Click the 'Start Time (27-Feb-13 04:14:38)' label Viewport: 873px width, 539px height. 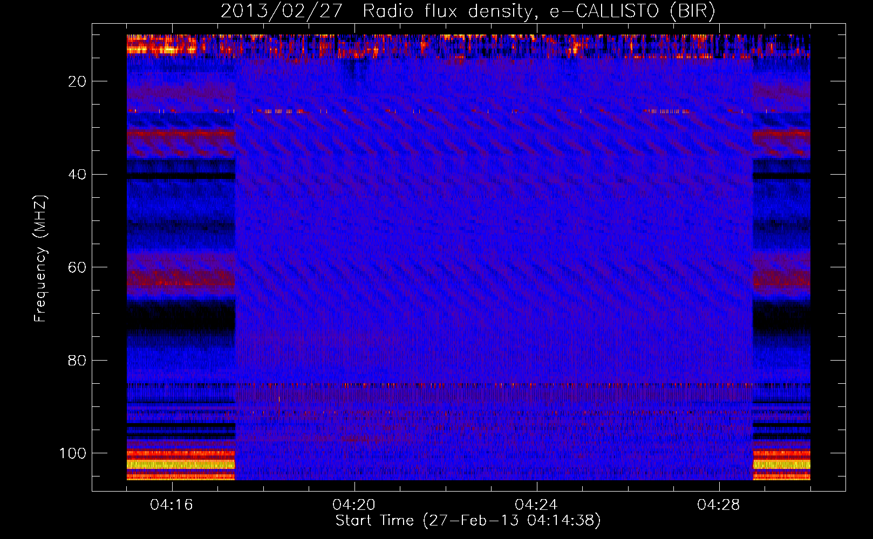[x=468, y=521]
